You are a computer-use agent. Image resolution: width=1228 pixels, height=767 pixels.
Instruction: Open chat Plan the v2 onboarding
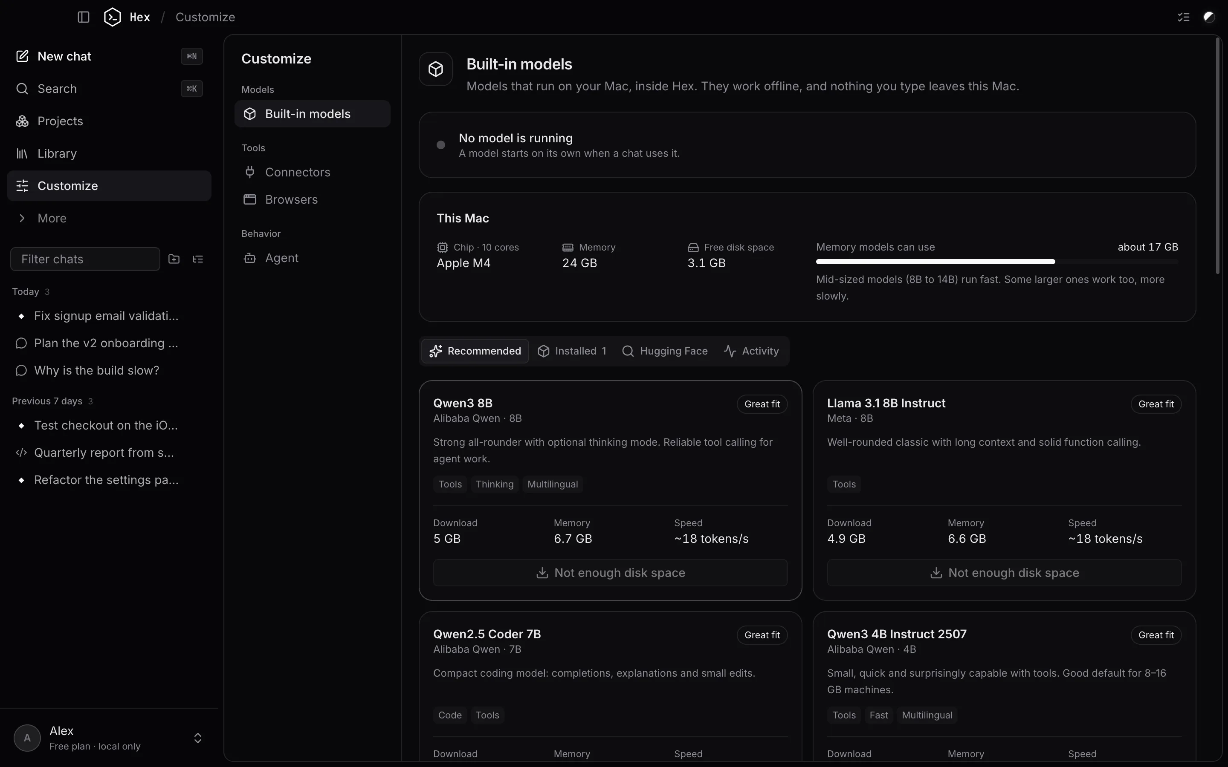109,343
